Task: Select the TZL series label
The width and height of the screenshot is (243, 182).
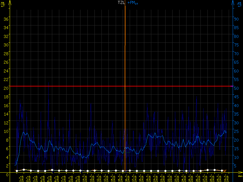Action: (x=121, y=2)
